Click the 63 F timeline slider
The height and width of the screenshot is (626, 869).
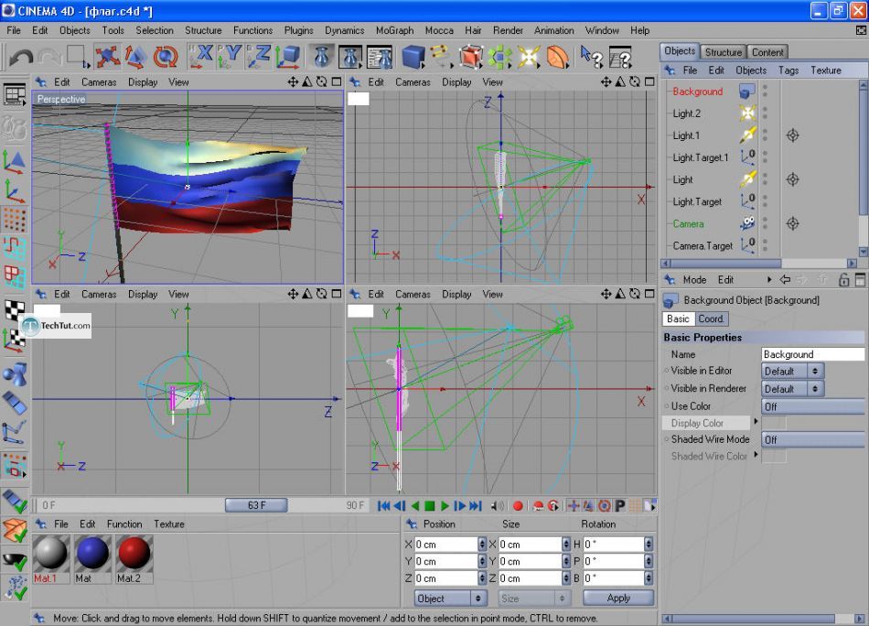tap(256, 505)
